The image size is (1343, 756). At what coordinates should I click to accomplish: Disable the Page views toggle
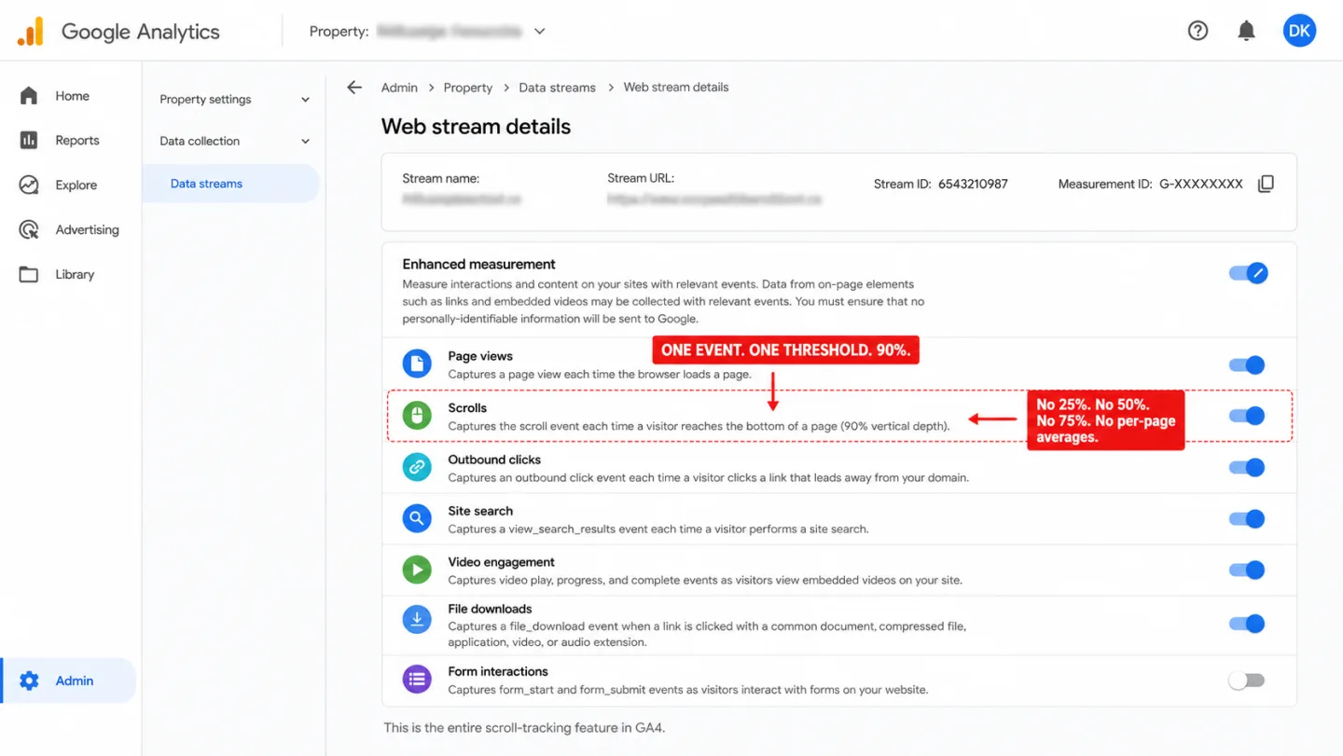[x=1247, y=365]
